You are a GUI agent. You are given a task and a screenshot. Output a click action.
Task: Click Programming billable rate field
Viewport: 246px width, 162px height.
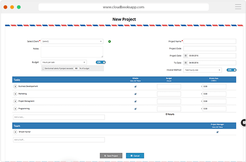pos(214,108)
